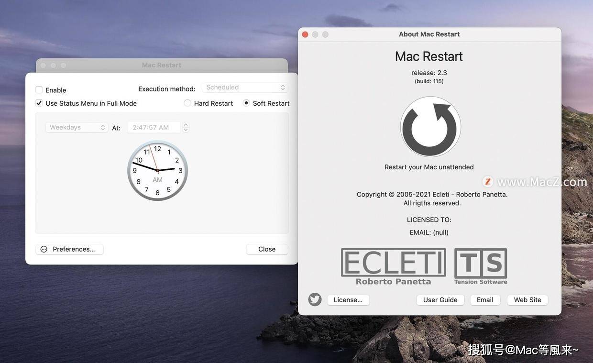Select the Hard Restart radio button

(x=187, y=103)
